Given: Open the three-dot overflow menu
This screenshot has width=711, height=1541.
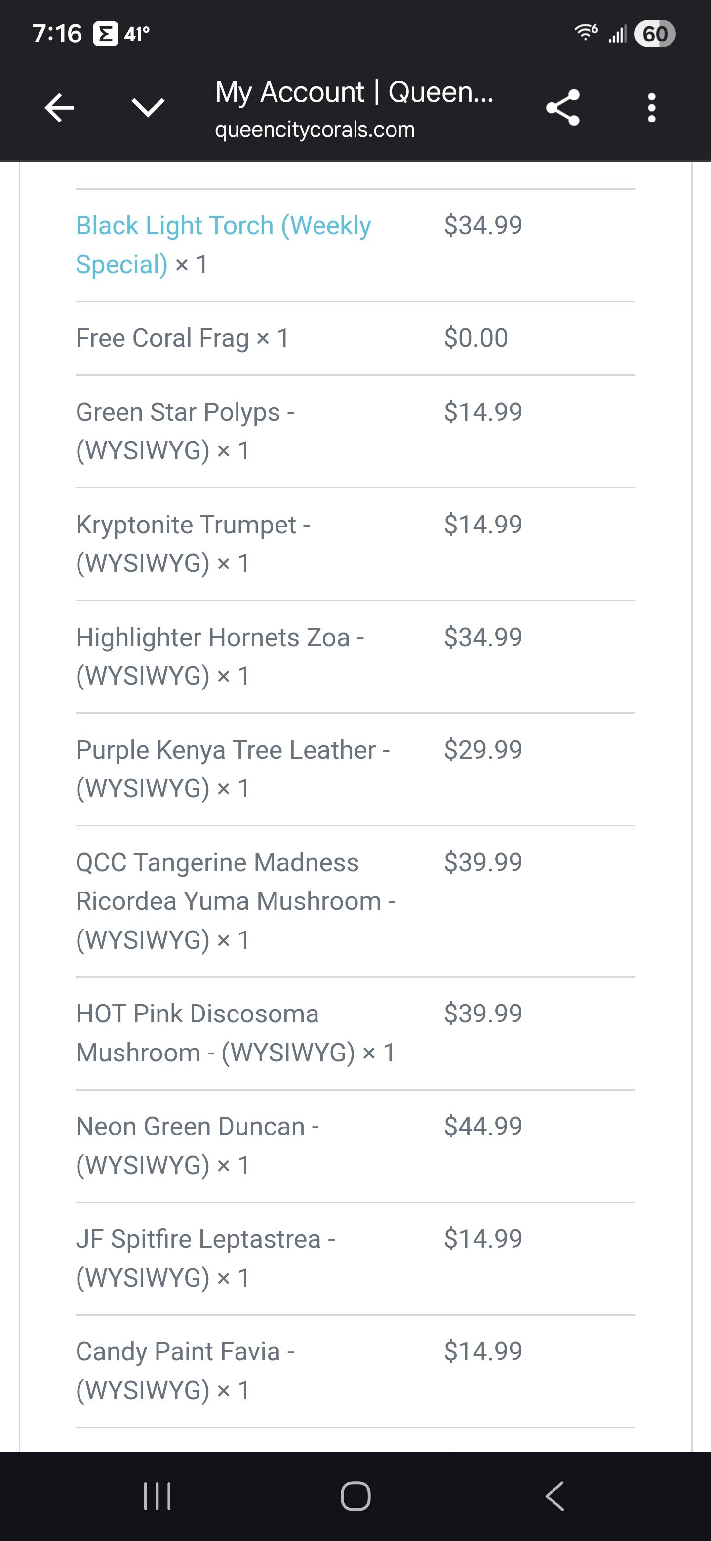Looking at the screenshot, I should 651,108.
